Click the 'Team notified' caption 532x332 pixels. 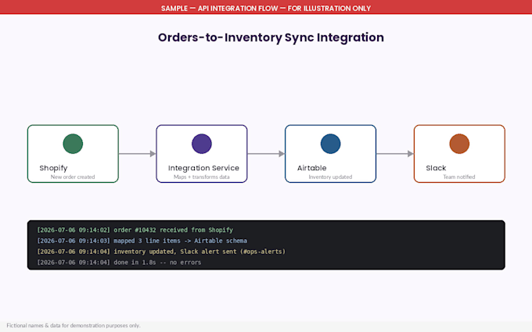point(459,177)
